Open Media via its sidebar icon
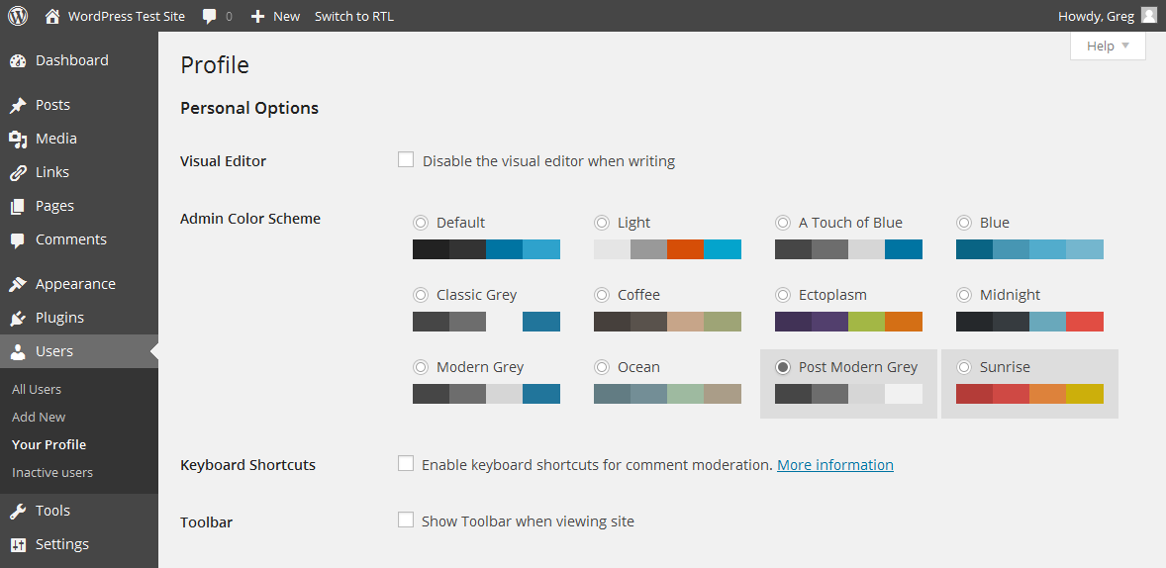 tap(18, 140)
